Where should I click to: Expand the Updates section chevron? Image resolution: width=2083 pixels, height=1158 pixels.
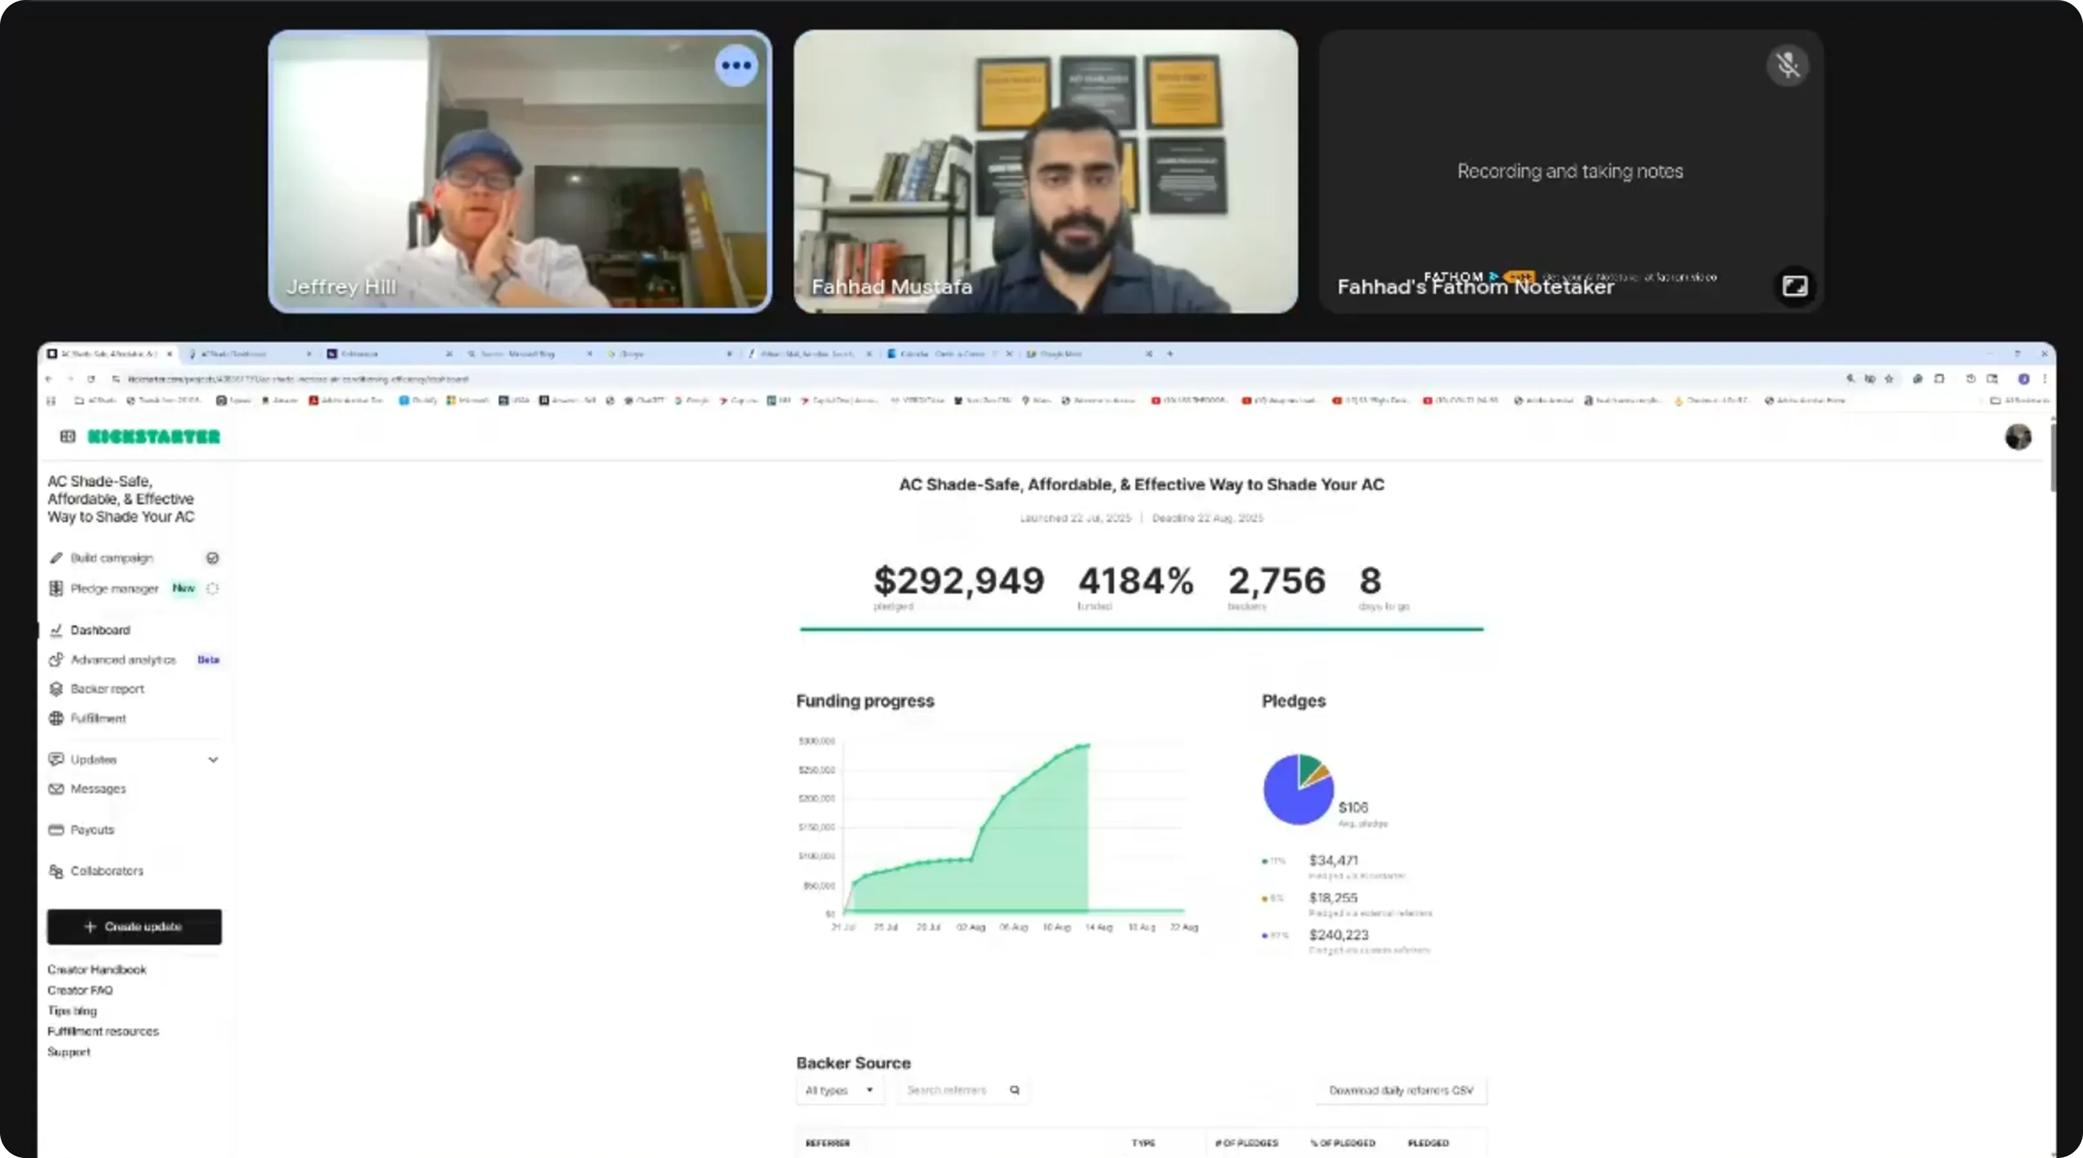click(x=212, y=760)
